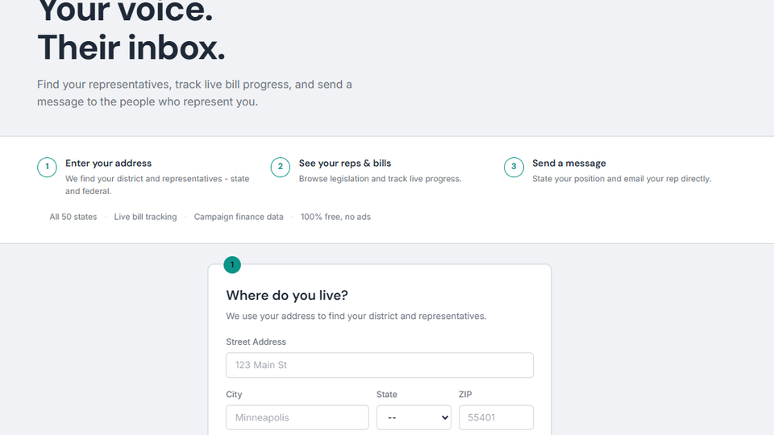Viewport: 774px width, 435px height.
Task: Open the State dropdown
Action: pos(414,417)
